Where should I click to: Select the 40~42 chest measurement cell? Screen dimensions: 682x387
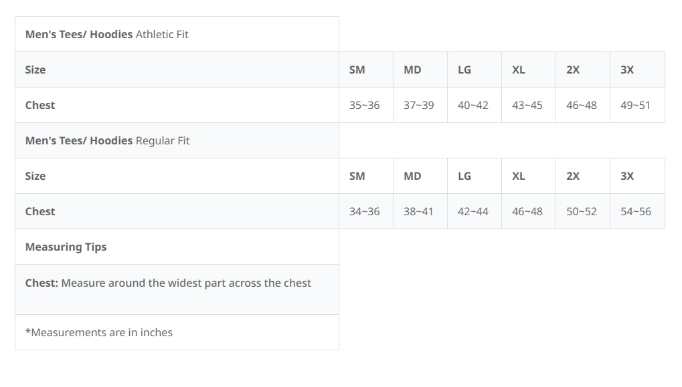[x=473, y=105]
